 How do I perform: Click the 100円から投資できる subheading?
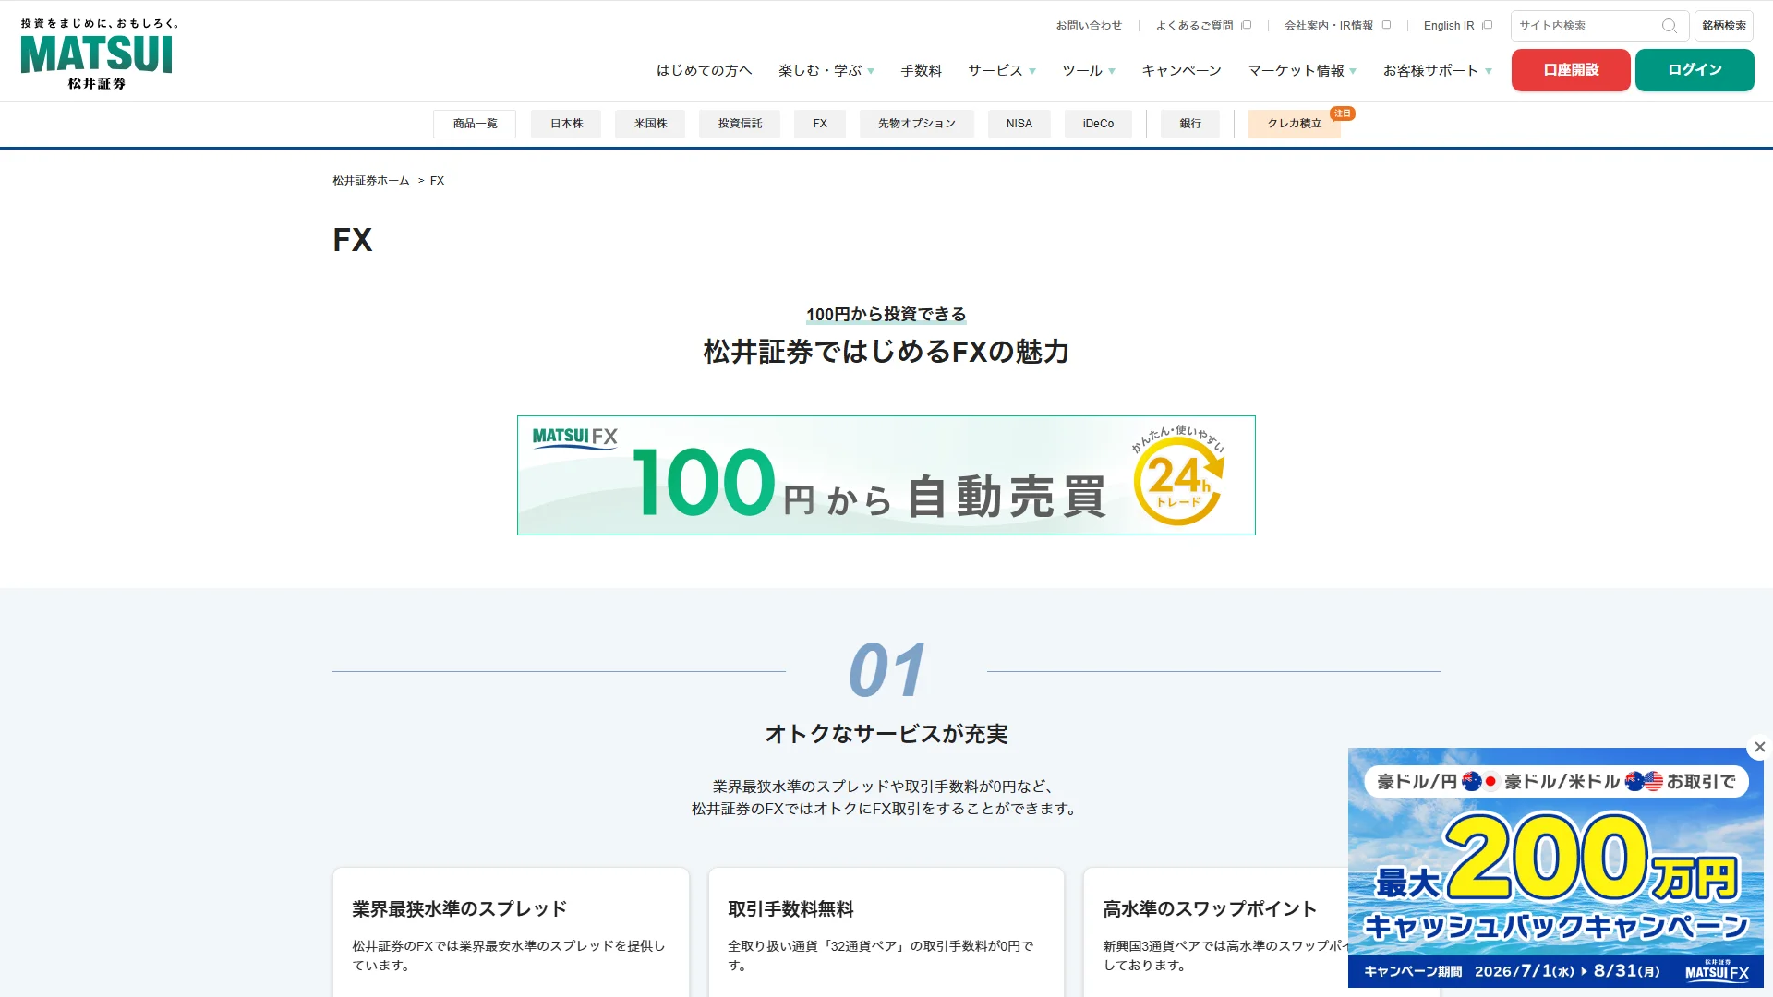click(x=886, y=315)
